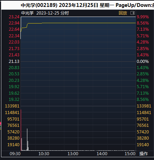Click the 23.24 limit-up price label
The image size is (154, 160).
[x=14, y=17]
